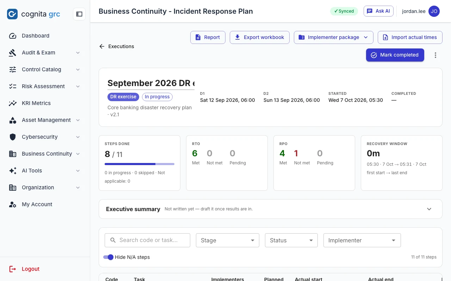Click the JO user avatar

(x=434, y=11)
